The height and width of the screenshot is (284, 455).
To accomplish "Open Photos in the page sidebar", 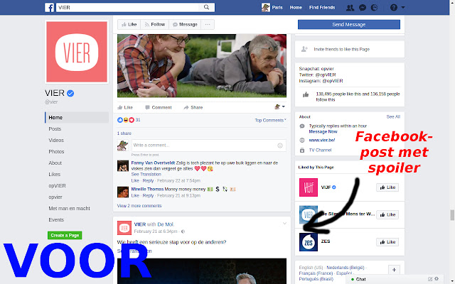I will (x=56, y=151).
